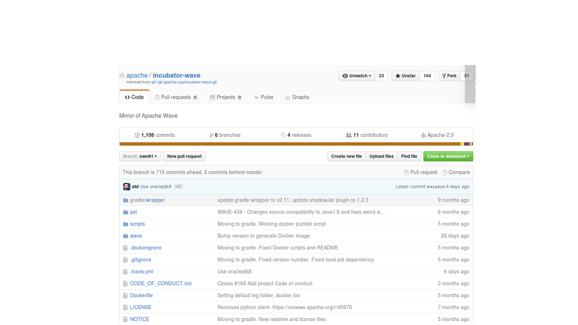Open 'Use oraclejdk8' latest commit message
Image resolution: width=578 pixels, height=325 pixels.
(x=156, y=187)
